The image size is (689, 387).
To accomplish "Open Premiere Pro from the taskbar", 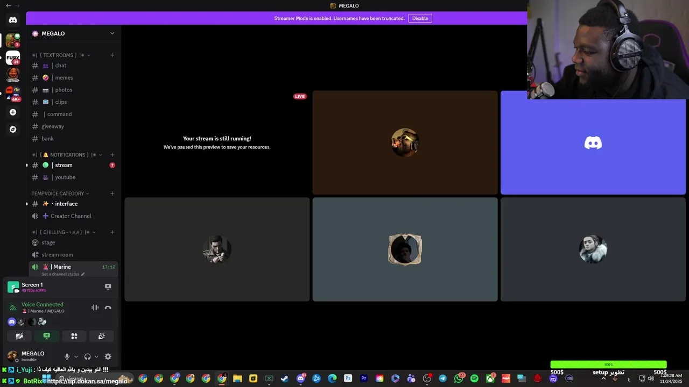I will tap(364, 378).
